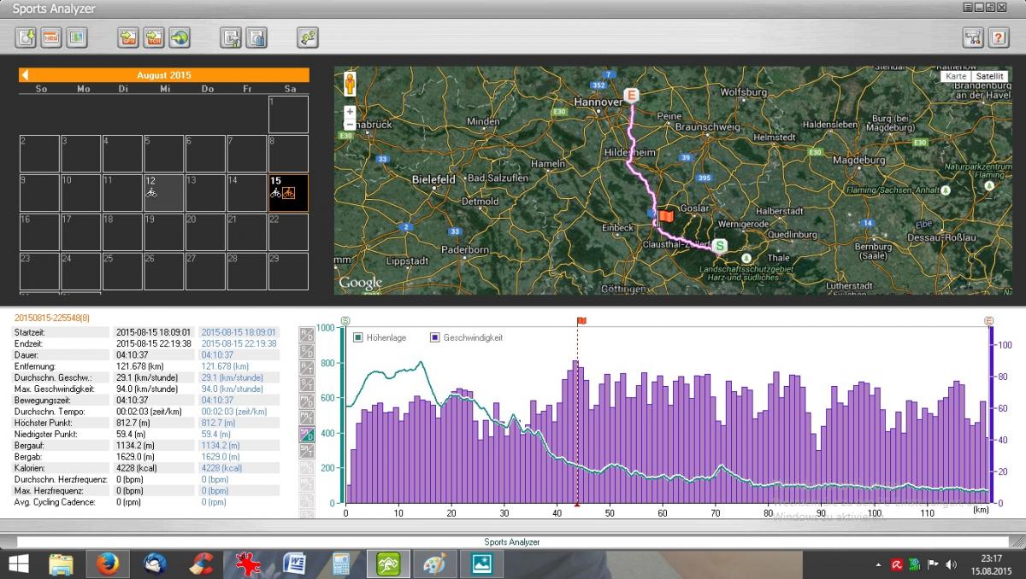Select the PR/T chart mode button
The height and width of the screenshot is (579, 1026).
coord(307,418)
